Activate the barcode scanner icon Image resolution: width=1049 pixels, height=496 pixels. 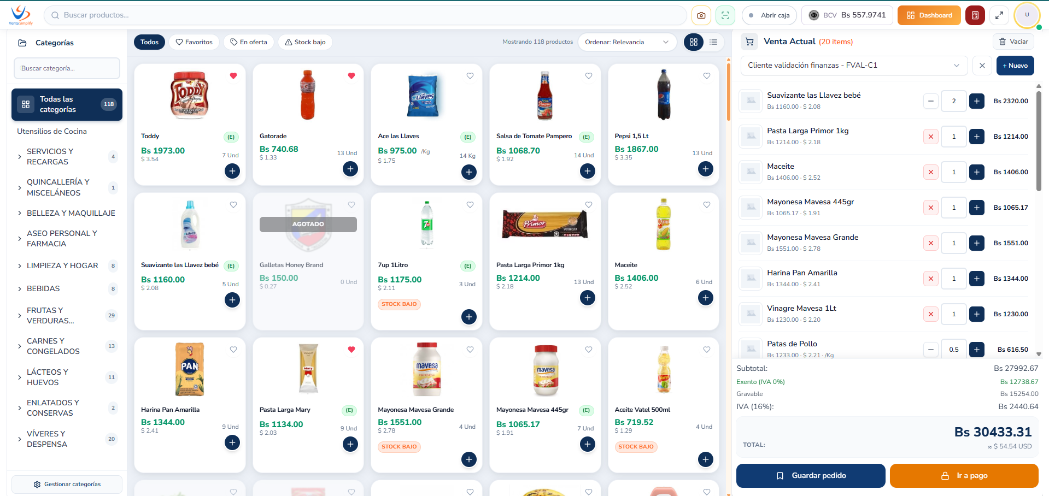click(x=725, y=15)
